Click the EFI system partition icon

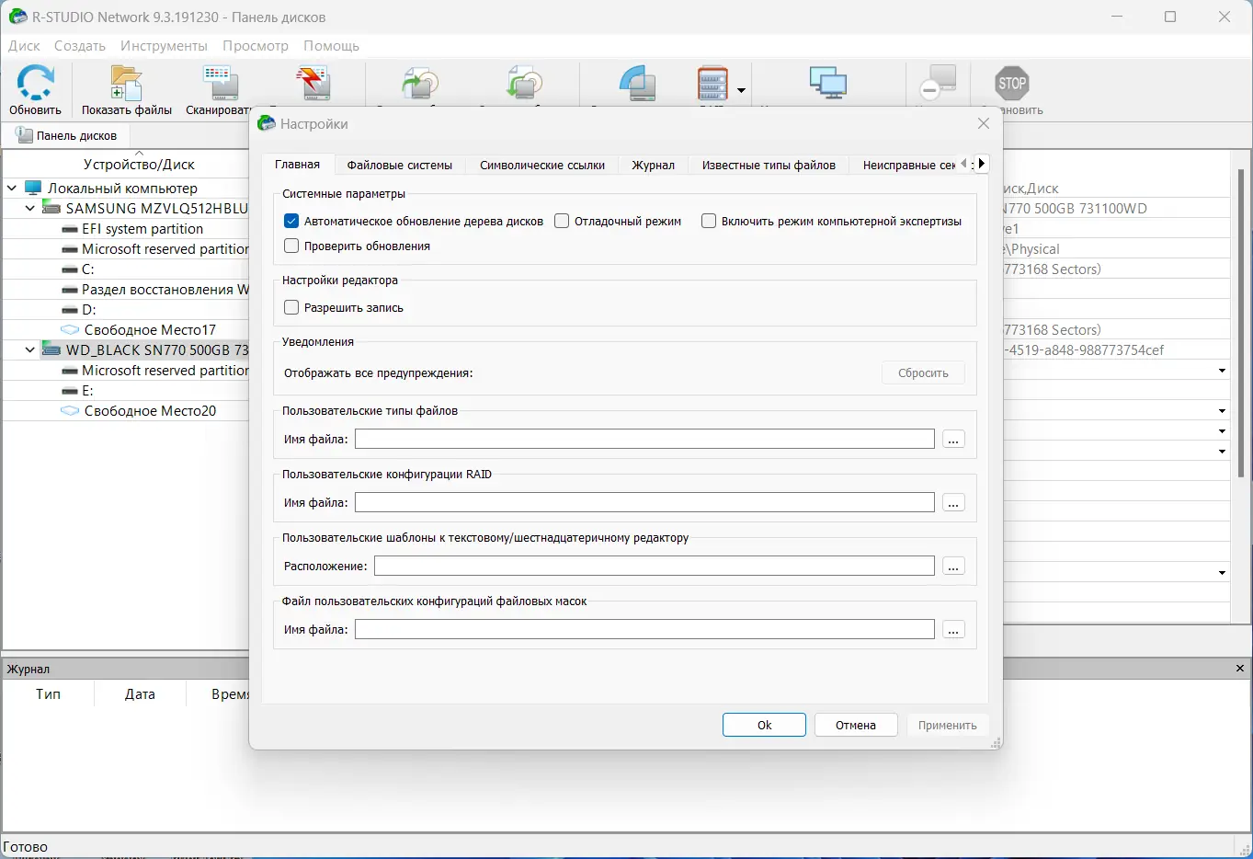(x=69, y=228)
